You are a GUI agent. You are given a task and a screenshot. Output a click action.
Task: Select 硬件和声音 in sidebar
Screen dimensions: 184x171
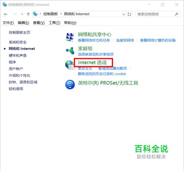(x=18, y=56)
